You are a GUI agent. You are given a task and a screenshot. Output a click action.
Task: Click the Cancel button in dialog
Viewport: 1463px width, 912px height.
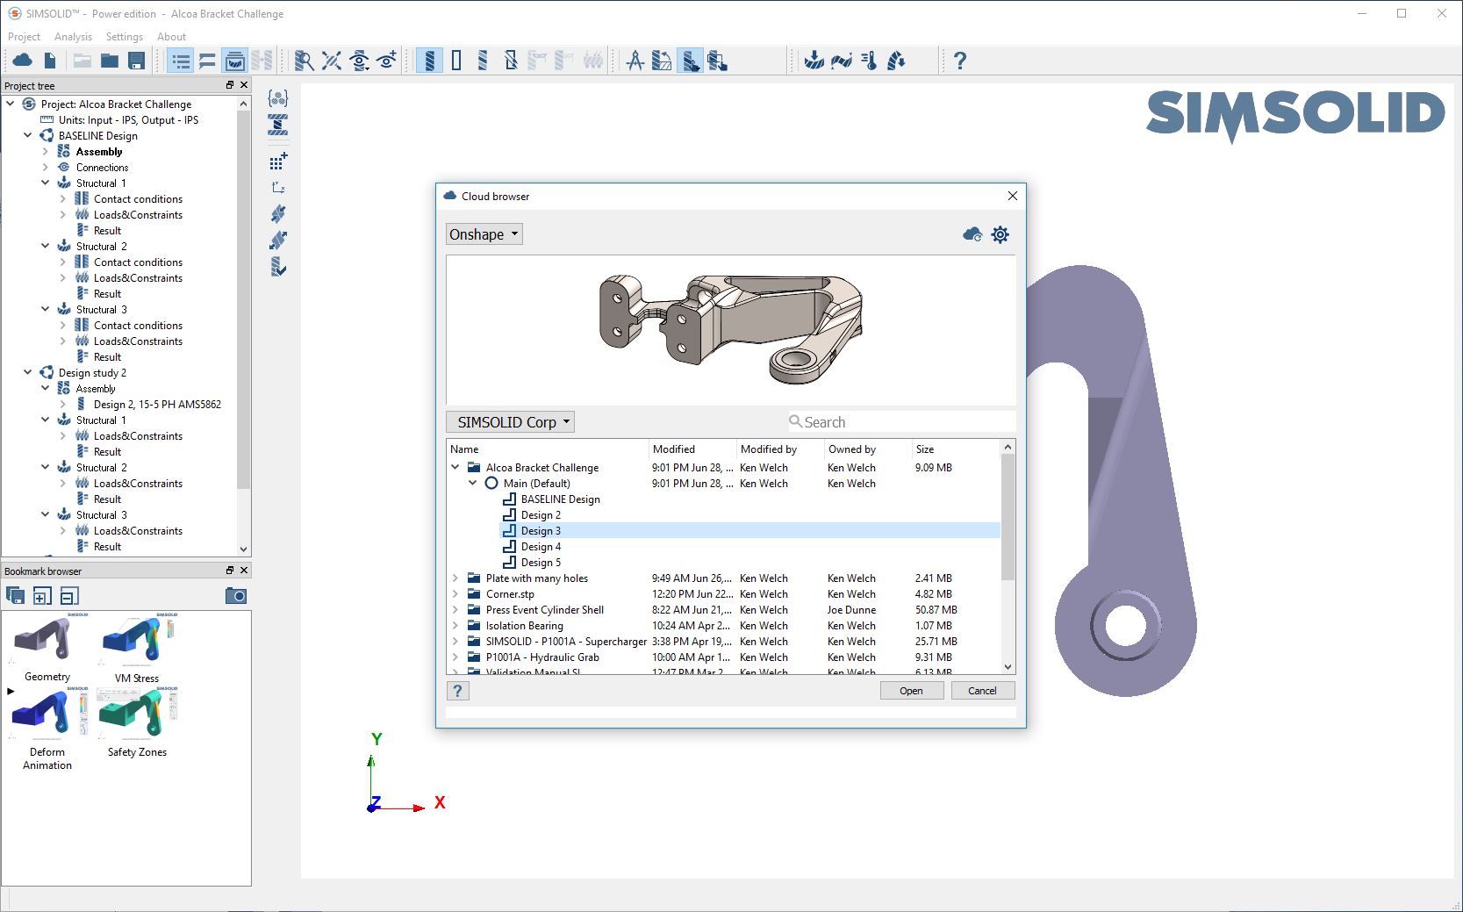tap(982, 691)
